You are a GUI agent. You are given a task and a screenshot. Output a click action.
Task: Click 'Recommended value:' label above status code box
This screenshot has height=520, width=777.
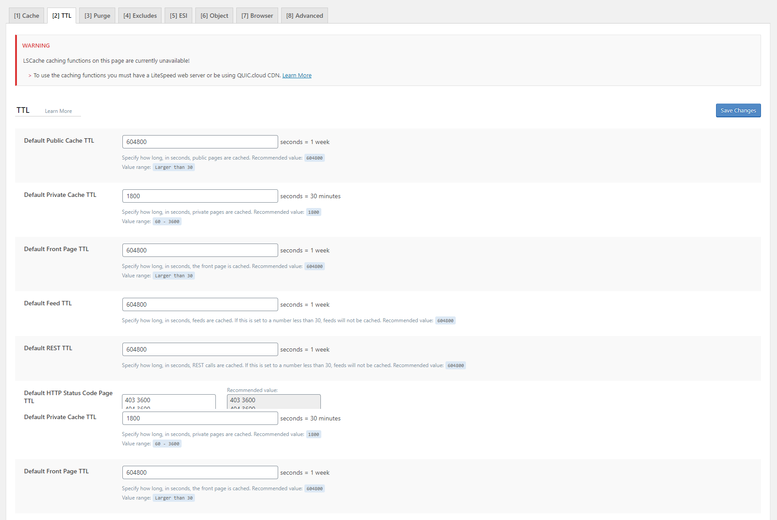[x=252, y=390]
